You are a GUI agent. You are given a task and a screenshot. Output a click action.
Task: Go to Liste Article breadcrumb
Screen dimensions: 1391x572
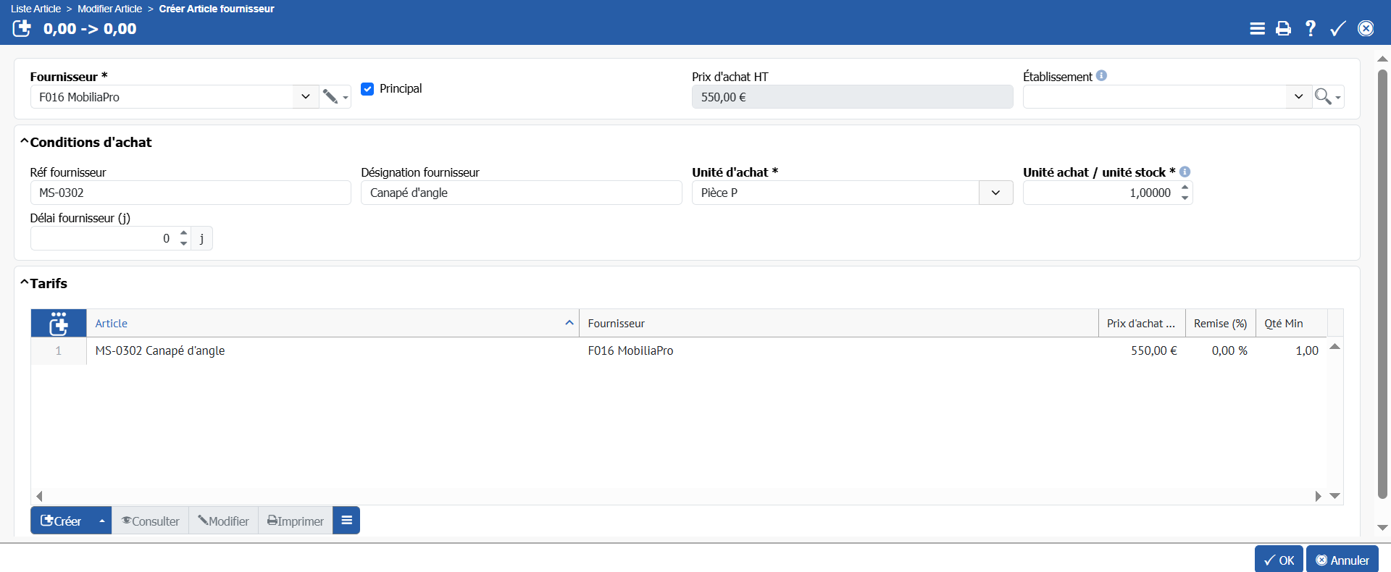point(35,9)
